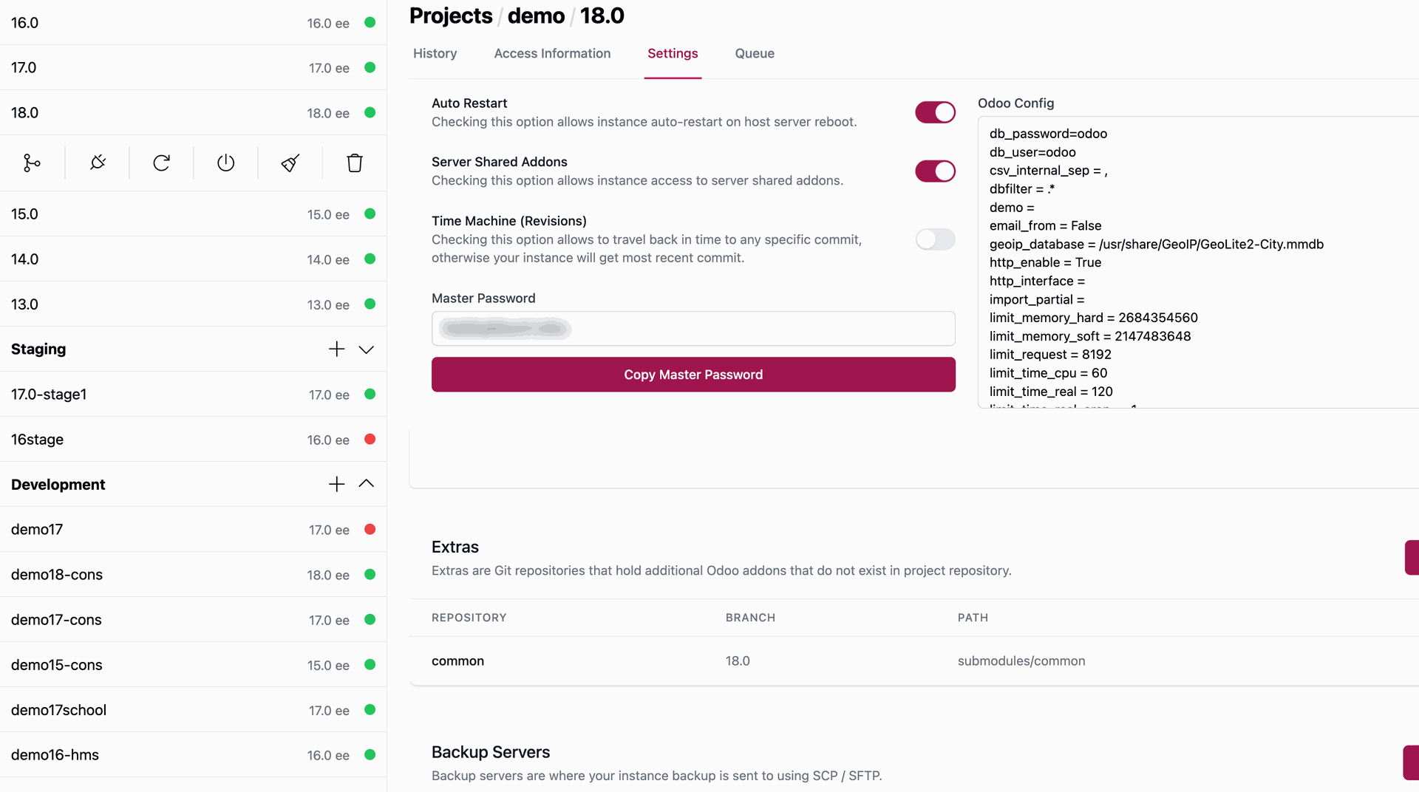This screenshot has width=1419, height=792.
Task: Click the limit_memory_hard line in Odoo Config
Action: [x=1094, y=318]
